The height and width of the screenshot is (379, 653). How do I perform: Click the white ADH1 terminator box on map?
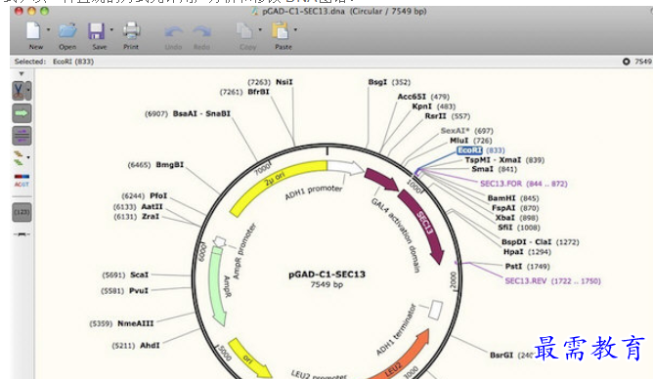pos(435,310)
